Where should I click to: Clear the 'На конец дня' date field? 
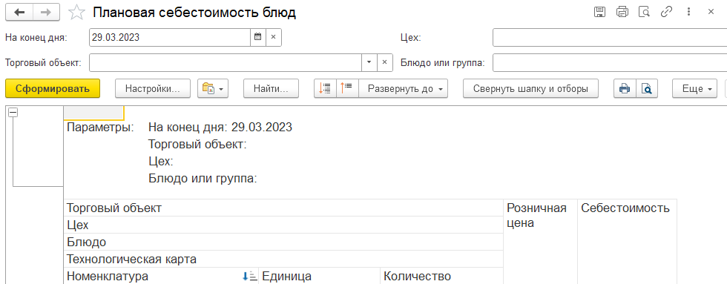[274, 38]
